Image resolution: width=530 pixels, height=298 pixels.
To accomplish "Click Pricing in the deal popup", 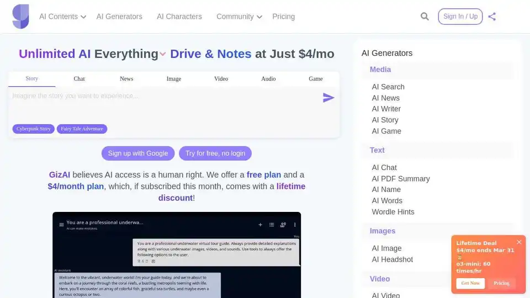I will pyautogui.click(x=501, y=283).
